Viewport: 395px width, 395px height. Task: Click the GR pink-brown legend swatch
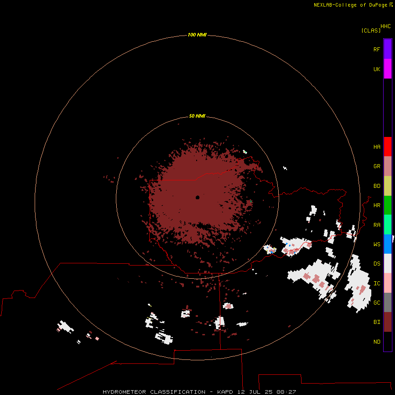388,166
